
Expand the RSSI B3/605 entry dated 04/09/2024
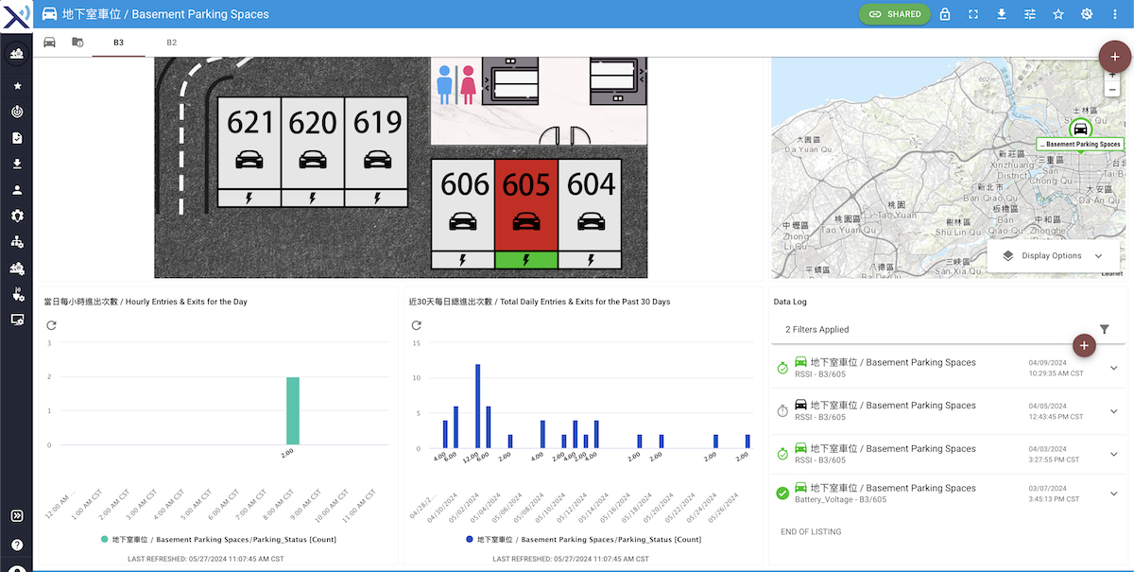[1112, 368]
